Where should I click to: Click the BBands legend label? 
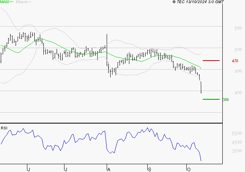22,2
